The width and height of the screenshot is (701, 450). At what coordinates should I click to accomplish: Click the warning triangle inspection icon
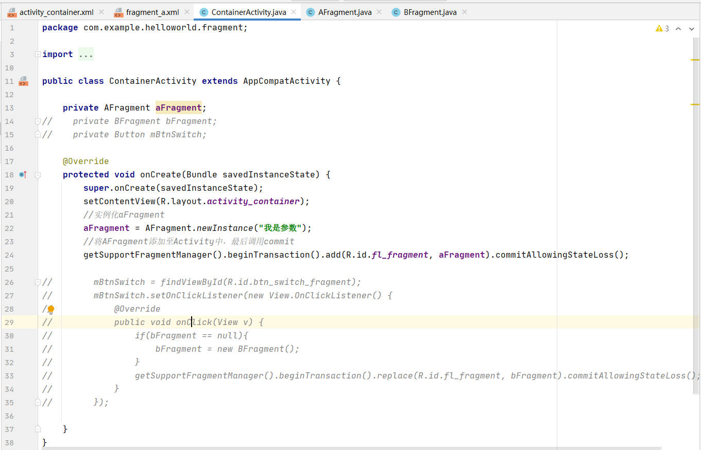(659, 28)
